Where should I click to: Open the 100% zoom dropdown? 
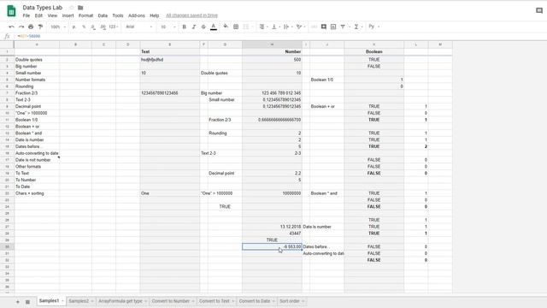(x=58, y=27)
